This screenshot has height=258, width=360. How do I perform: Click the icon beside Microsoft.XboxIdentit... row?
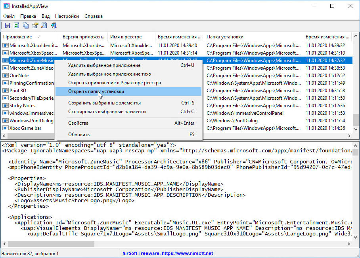pos(6,46)
